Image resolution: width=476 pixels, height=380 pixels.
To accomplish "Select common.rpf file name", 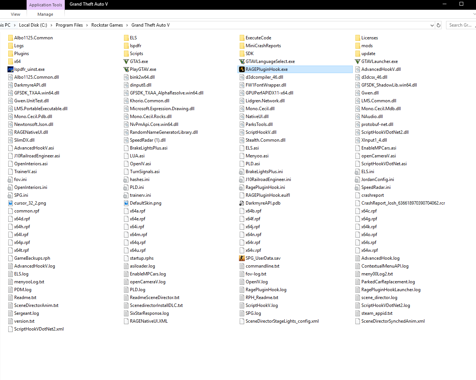I will click(27, 211).
